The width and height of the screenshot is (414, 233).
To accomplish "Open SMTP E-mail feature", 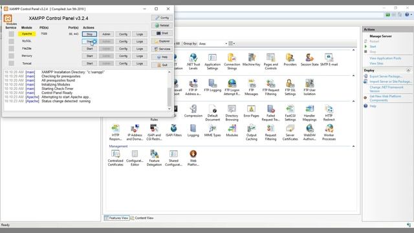I will 329,60.
